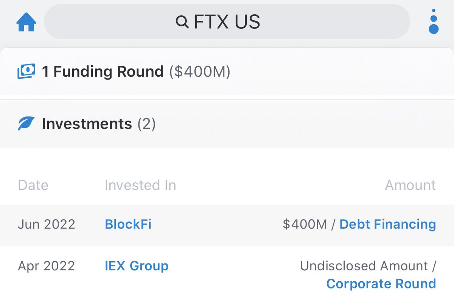Click the magnifying glass search icon
This screenshot has height=301, width=454.
[182, 22]
